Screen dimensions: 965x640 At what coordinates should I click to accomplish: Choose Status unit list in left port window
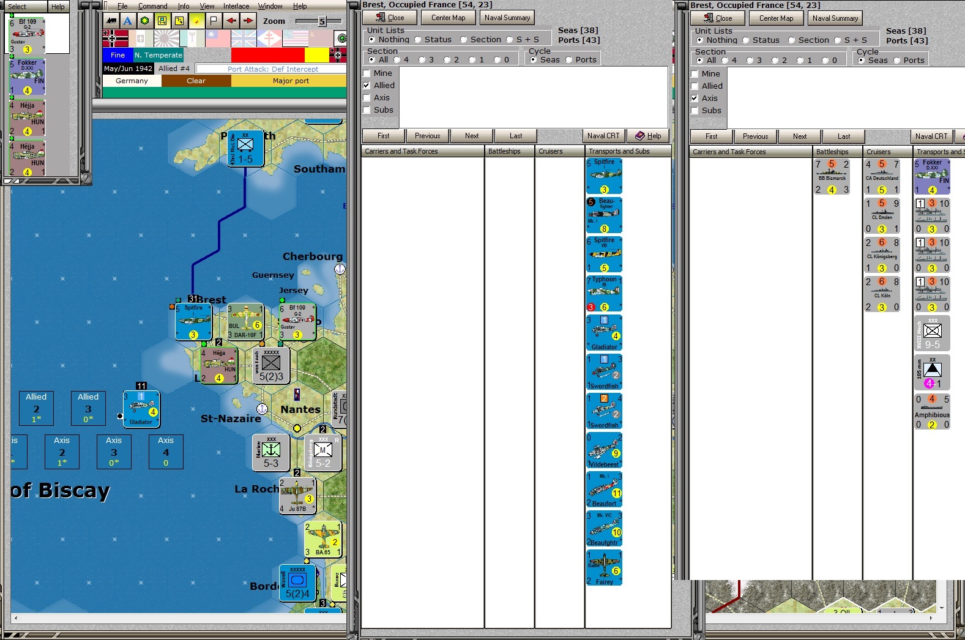pos(418,40)
